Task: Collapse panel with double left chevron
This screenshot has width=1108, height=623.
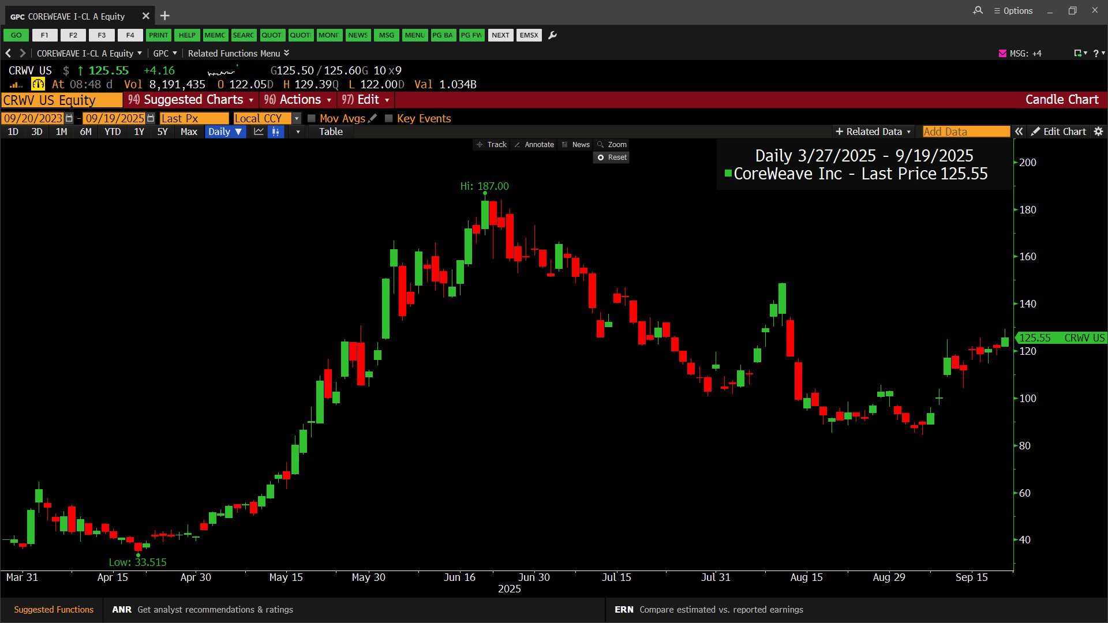Action: [x=1019, y=132]
